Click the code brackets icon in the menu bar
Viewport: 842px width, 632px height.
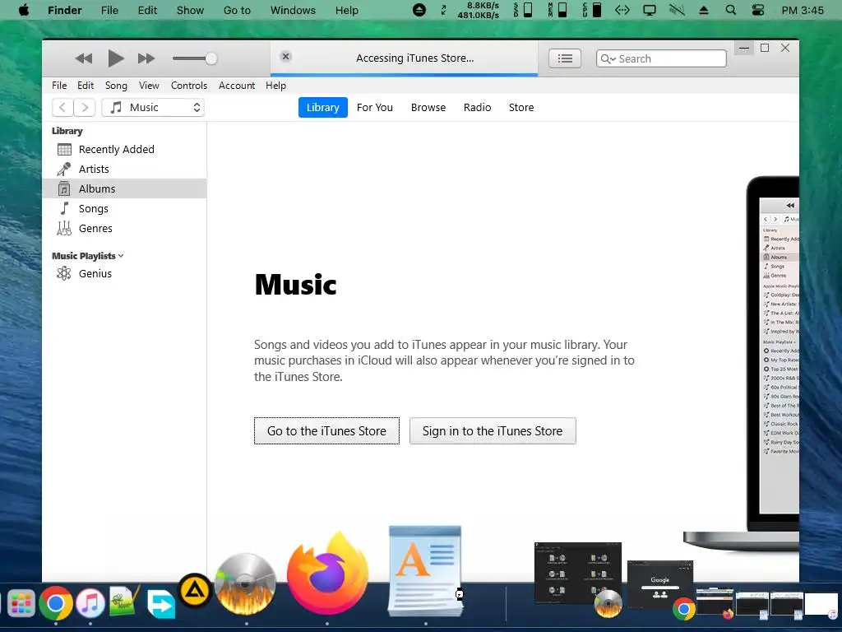622,10
